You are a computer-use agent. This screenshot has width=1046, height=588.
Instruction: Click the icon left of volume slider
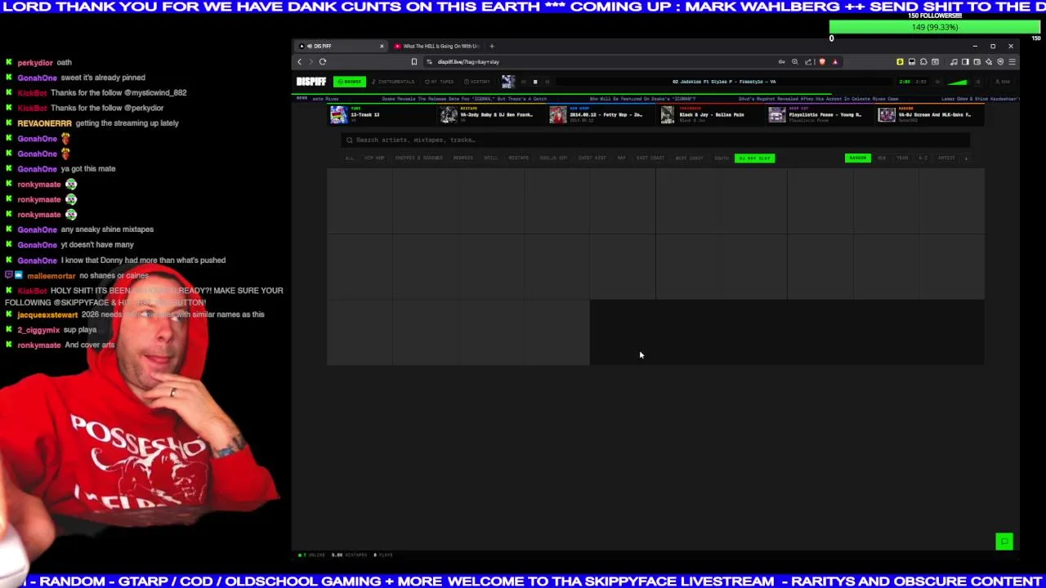[x=937, y=82]
